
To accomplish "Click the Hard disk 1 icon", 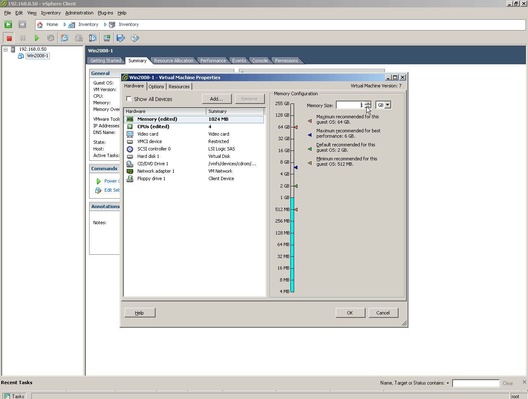I will click(130, 156).
